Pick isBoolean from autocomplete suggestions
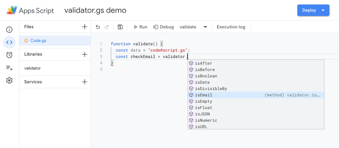This screenshot has width=339, height=148. [x=206, y=76]
